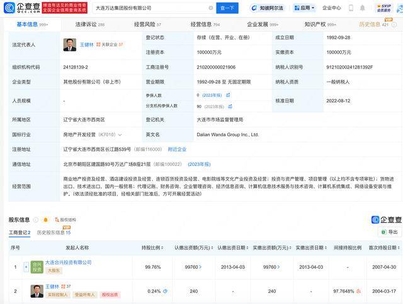Click info icon beside 股东信息 heading
Image resolution: width=403 pixels, height=304 pixels.
pos(36,220)
